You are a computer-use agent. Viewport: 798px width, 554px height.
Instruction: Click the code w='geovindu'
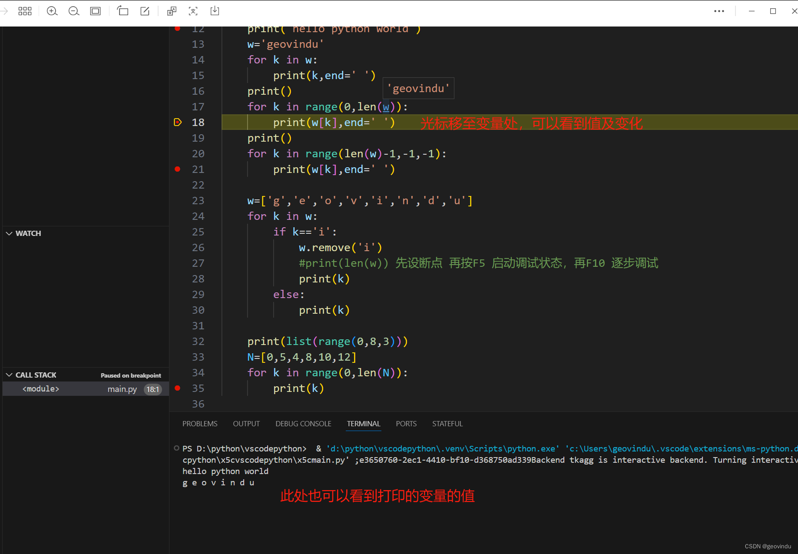coord(285,44)
